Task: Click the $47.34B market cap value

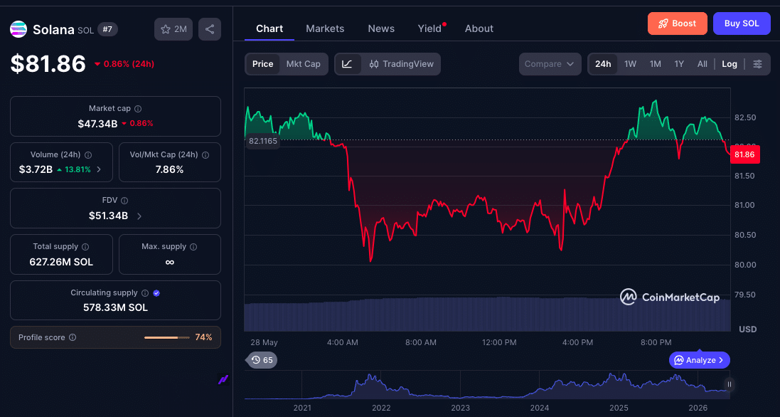Action: [97, 123]
